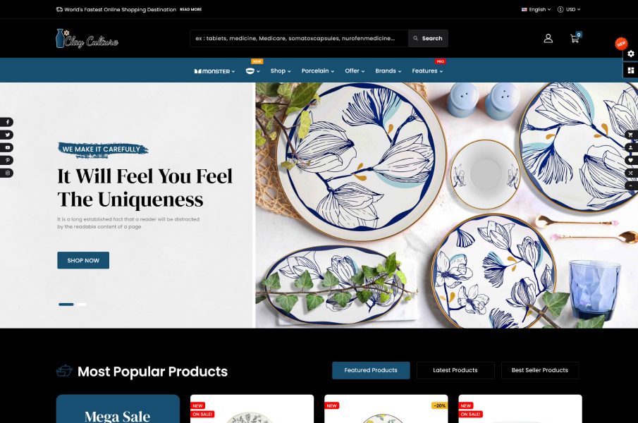Open the Brands menu
638x423 pixels.
(x=388, y=70)
